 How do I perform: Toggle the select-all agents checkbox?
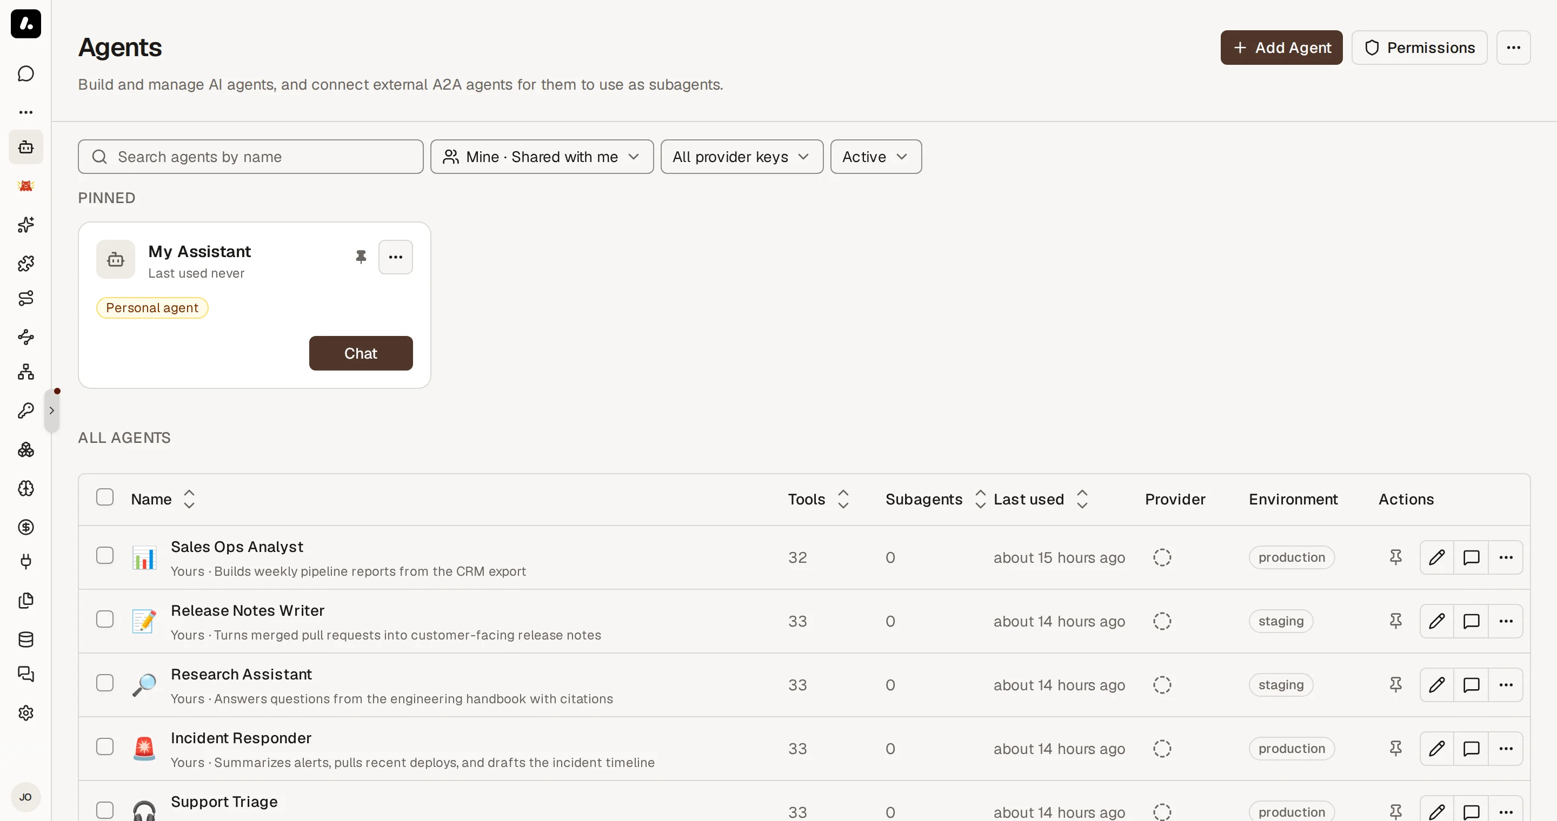coord(104,497)
